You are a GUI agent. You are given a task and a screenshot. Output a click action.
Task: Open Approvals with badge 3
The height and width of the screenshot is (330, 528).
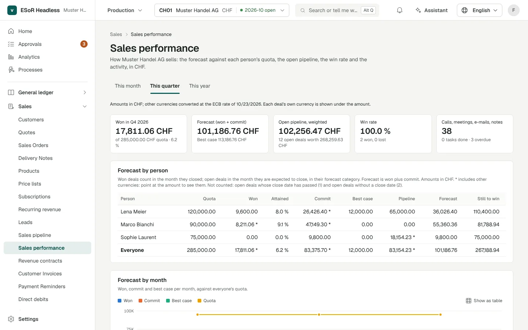point(47,44)
